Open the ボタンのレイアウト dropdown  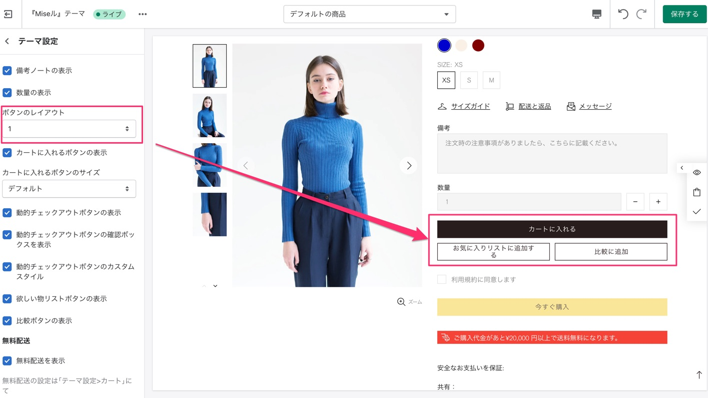pyautogui.click(x=69, y=129)
